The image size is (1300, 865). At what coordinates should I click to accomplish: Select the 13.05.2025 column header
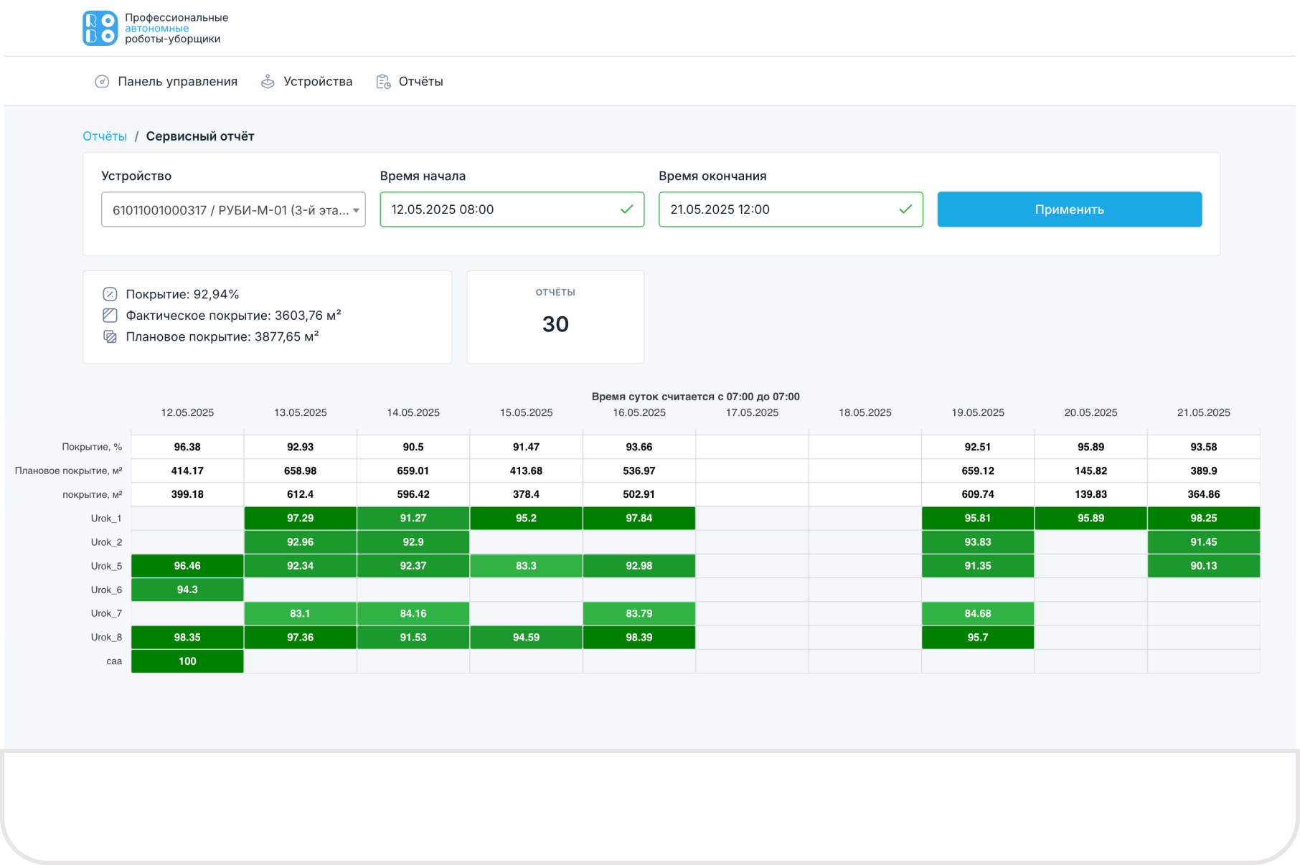click(301, 412)
